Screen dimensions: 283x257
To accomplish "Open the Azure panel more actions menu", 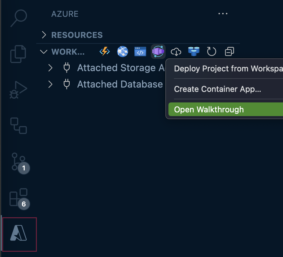I will point(223,14).
